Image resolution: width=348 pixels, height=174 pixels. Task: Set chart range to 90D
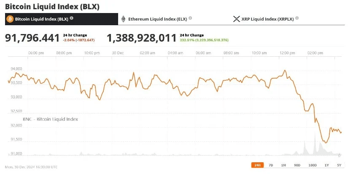coord(297,164)
